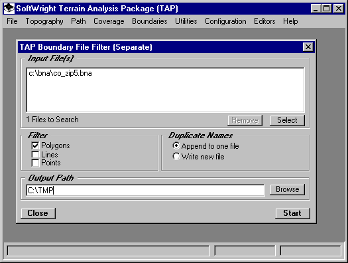Click the TAP application icon in title bar
The height and width of the screenshot is (263, 348).
9,9
